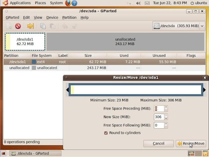
Task: Select the /dev/sda1 row in partition list
Action: click(x=104, y=62)
